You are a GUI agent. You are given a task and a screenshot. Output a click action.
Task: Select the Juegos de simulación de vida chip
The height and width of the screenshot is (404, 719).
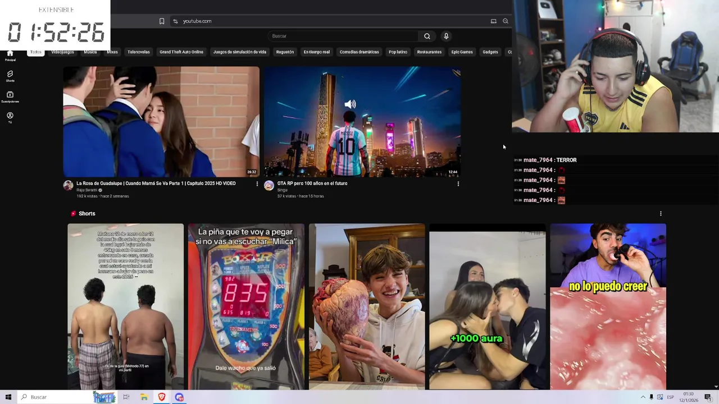pyautogui.click(x=240, y=52)
